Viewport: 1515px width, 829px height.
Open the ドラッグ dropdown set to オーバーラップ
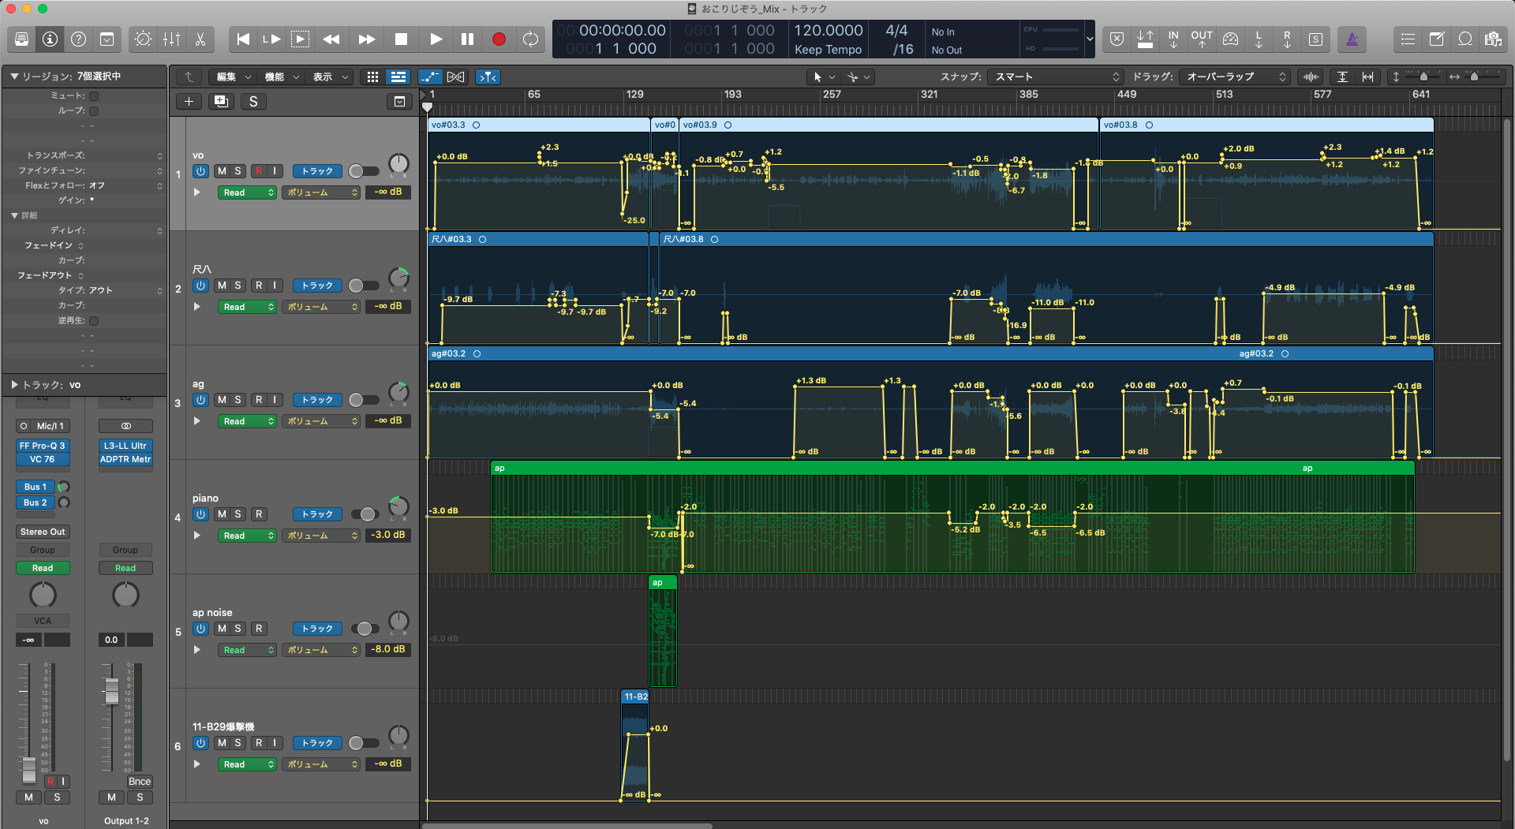click(x=1236, y=77)
